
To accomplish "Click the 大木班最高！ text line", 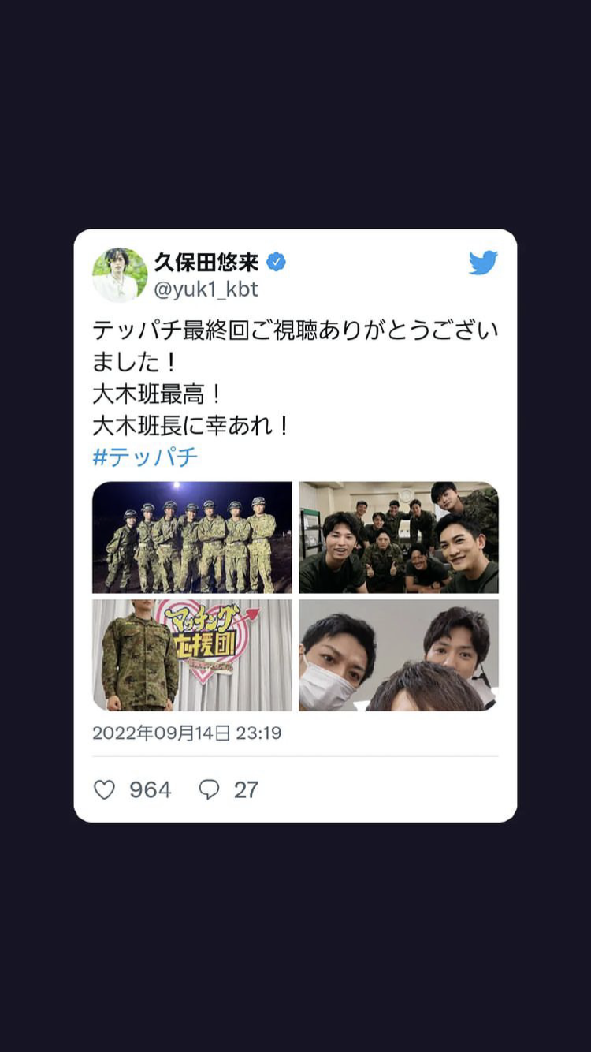I will 158,394.
